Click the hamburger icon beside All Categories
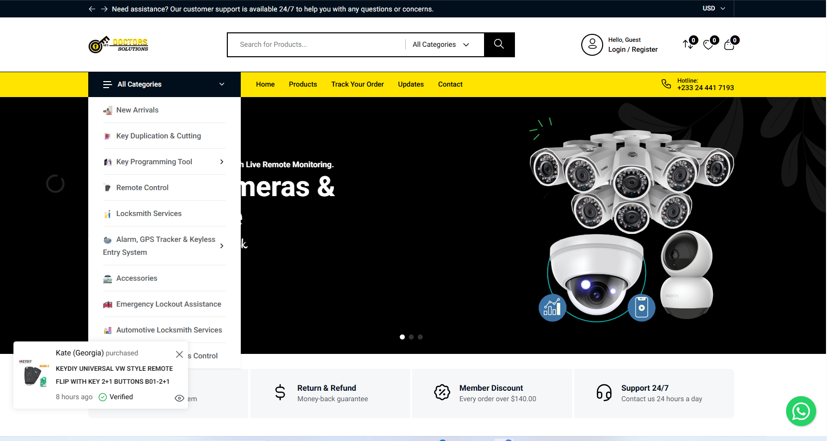The height and width of the screenshot is (441, 827). [107, 85]
